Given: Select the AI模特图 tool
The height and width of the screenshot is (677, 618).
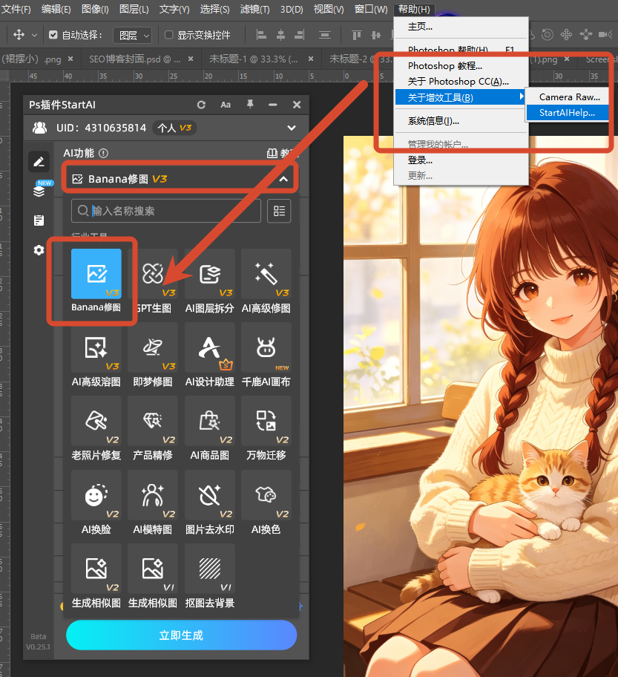Looking at the screenshot, I should pos(153,495).
